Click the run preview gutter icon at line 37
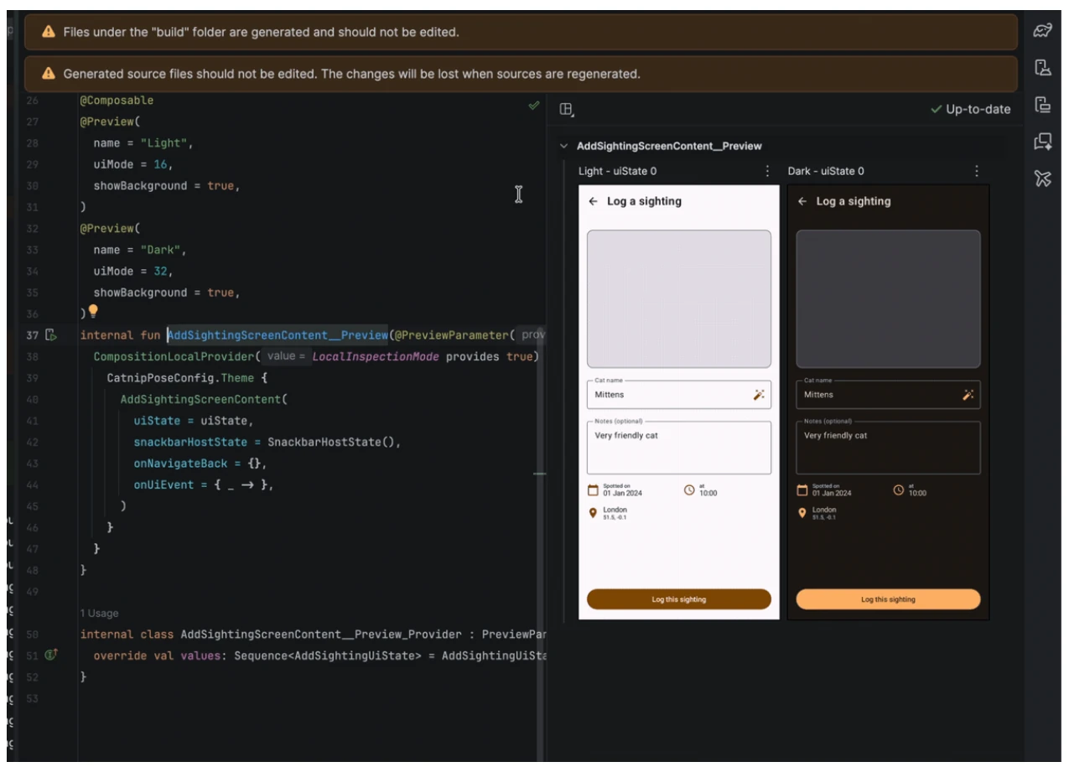This screenshot has height=767, width=1069. click(x=50, y=335)
